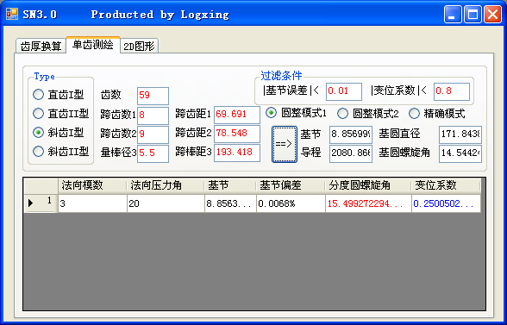
Task: Click the cell showing 8.8563...
Action: (x=230, y=203)
